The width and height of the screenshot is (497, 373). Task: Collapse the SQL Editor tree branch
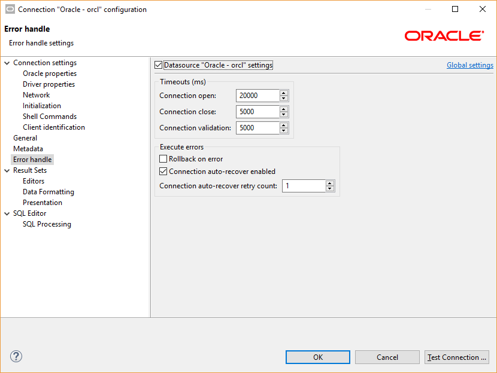pyautogui.click(x=6, y=213)
